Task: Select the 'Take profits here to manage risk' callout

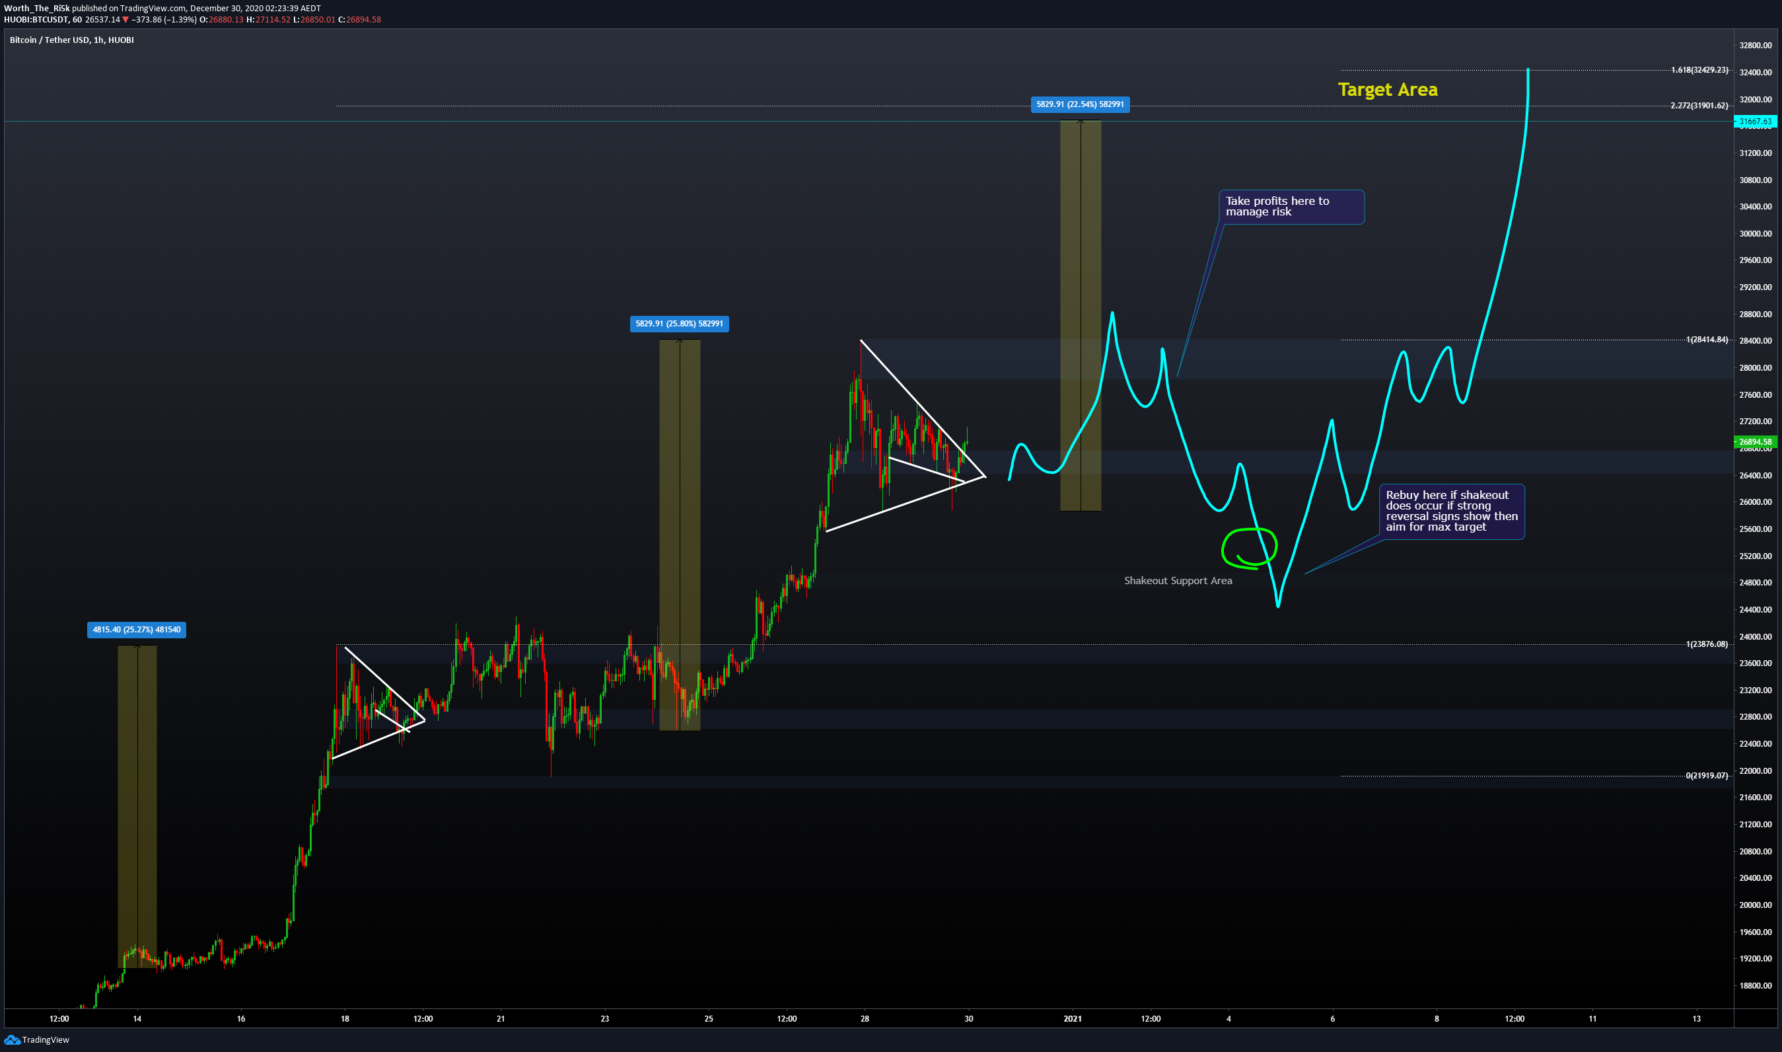Action: (1291, 207)
